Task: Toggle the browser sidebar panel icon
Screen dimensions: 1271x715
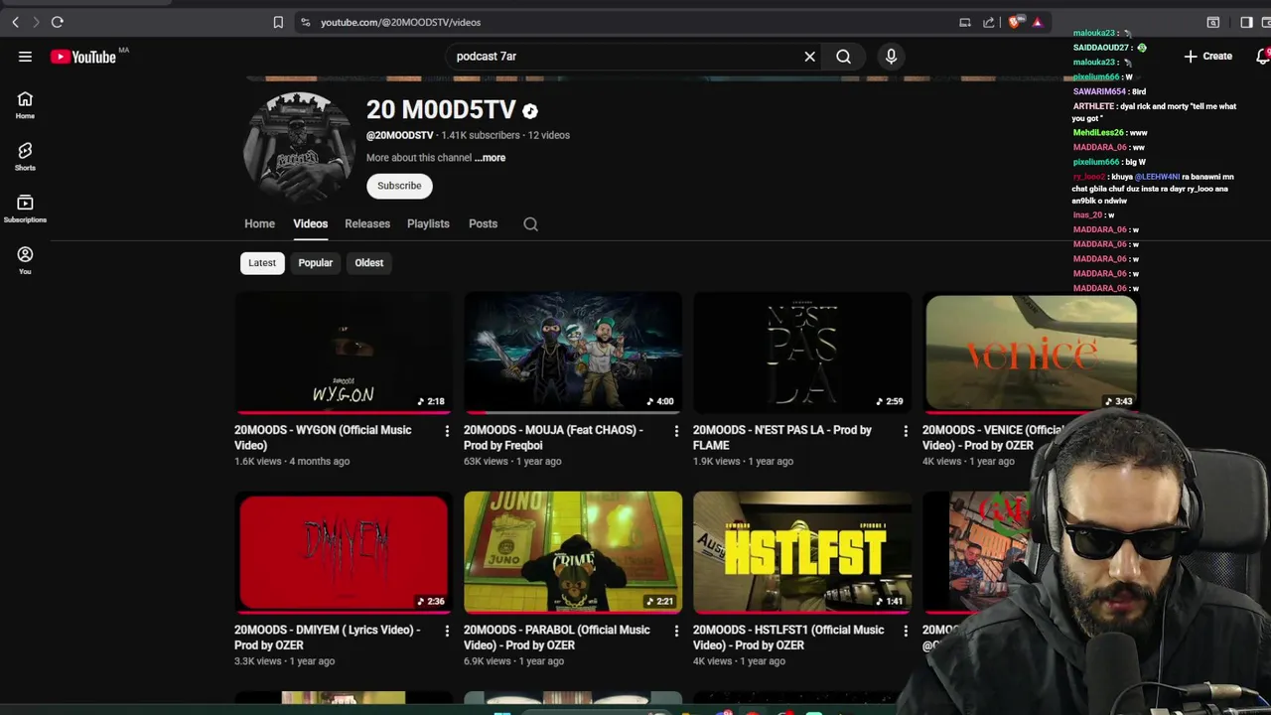Action: pos(1246,22)
